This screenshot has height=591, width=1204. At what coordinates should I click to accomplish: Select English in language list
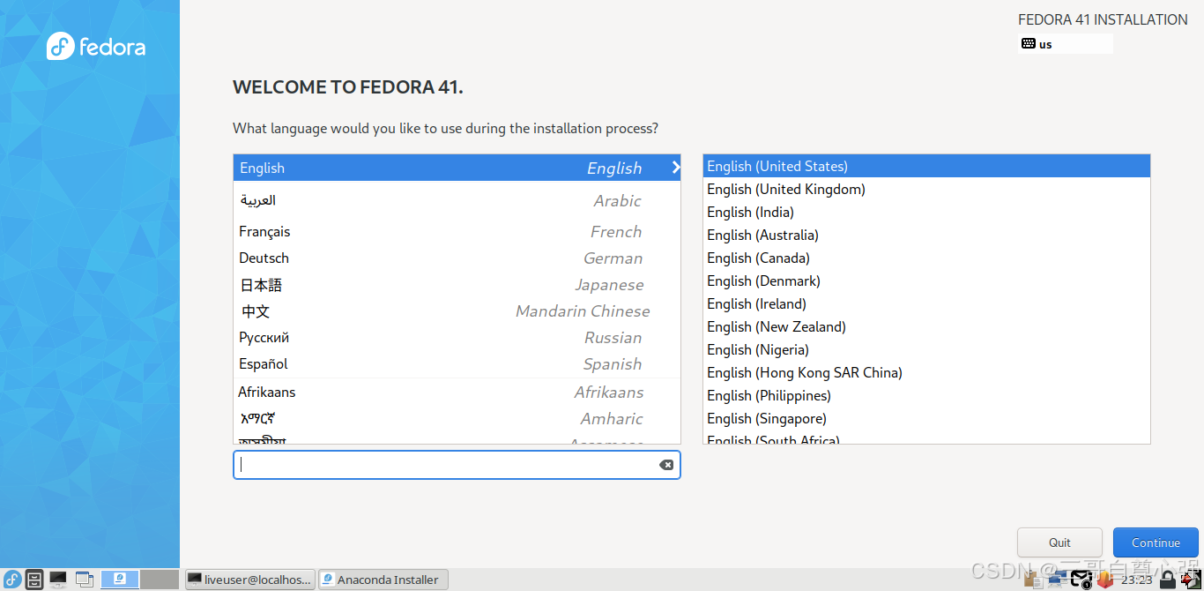(457, 168)
